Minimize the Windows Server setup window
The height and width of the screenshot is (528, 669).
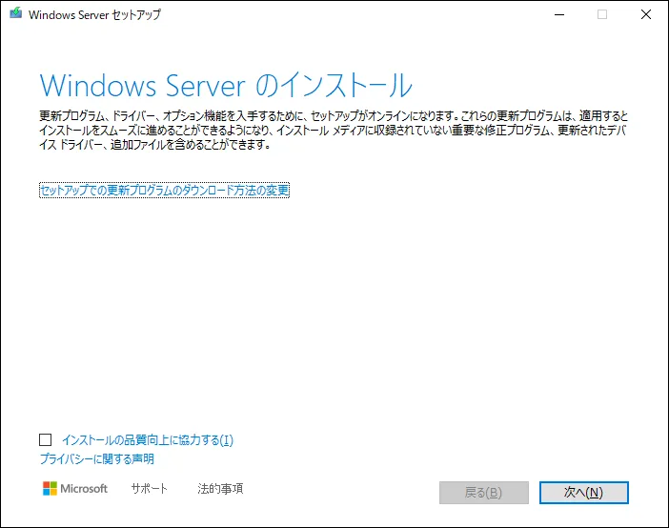click(559, 14)
